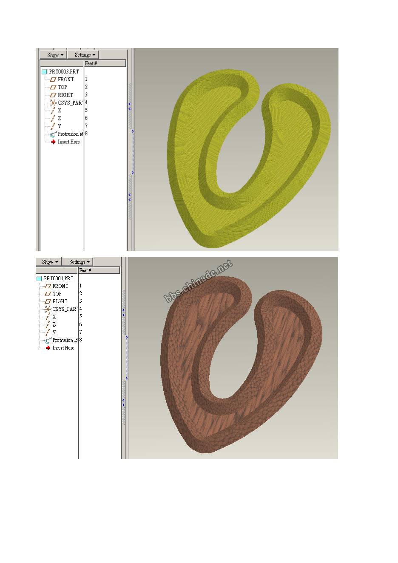The image size is (398, 563).
Task: Click feature number 8 next to Protrusion in the brown model's tree
Action: [x=81, y=340]
